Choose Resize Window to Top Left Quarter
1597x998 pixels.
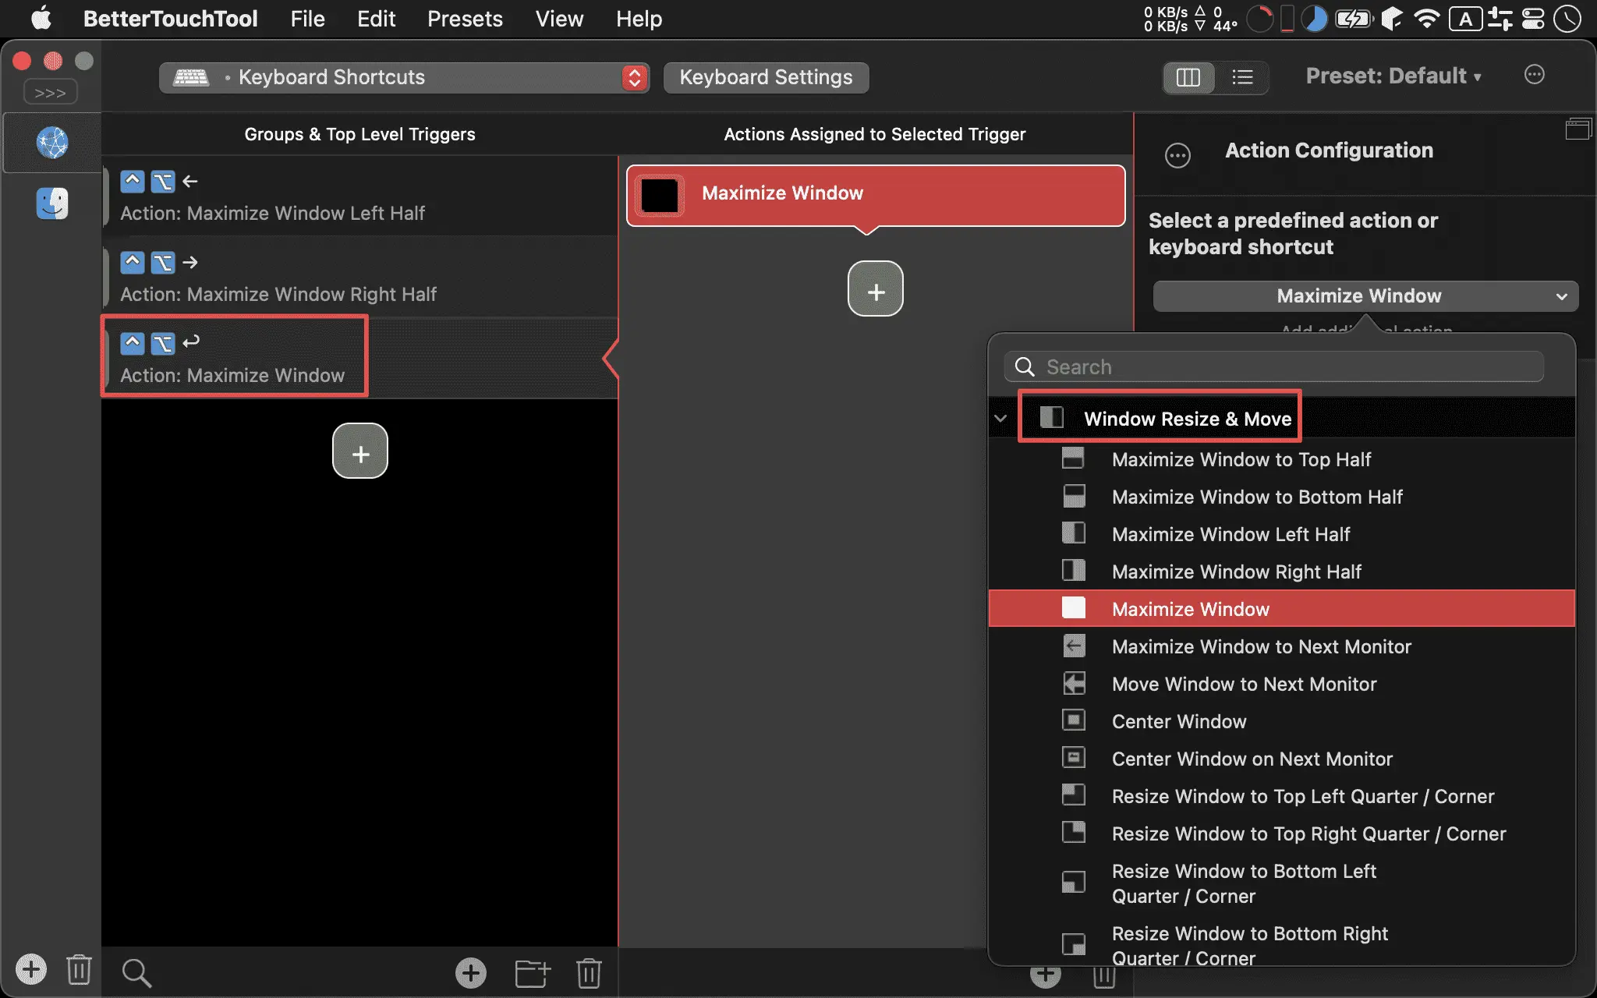point(1282,796)
